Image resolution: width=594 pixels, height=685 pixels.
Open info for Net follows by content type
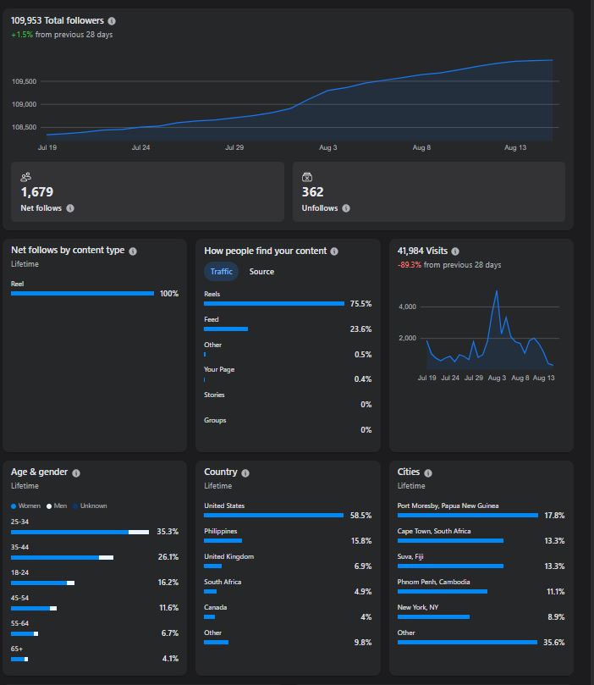133,251
